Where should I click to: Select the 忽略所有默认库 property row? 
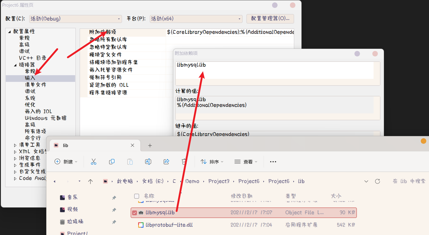[x=187, y=40]
